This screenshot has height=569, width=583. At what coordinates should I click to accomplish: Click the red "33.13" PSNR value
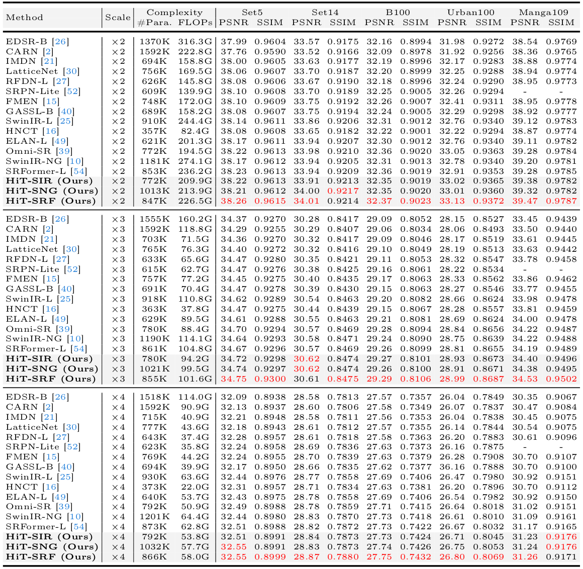tap(452, 201)
